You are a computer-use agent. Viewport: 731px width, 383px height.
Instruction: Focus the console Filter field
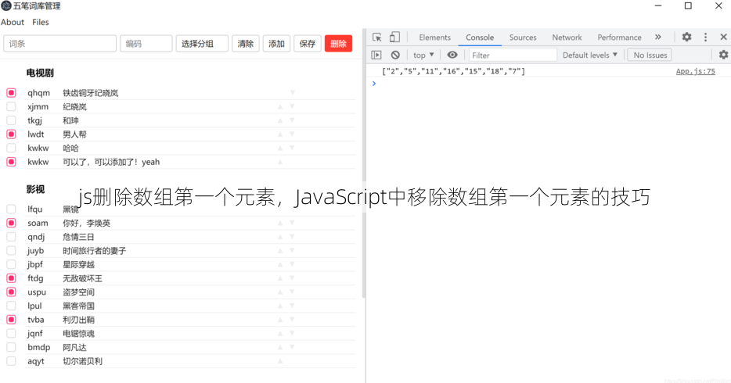pos(513,55)
